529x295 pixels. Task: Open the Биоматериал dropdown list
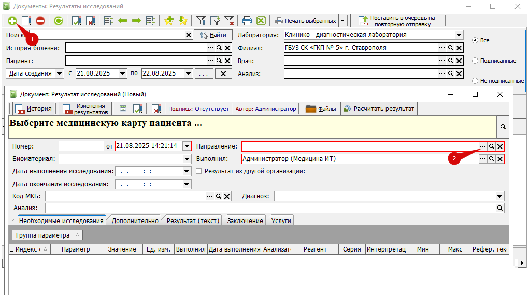(187, 159)
